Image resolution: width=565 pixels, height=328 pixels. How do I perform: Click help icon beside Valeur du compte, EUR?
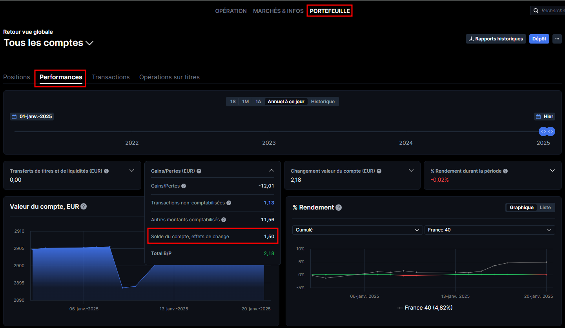[84, 206]
